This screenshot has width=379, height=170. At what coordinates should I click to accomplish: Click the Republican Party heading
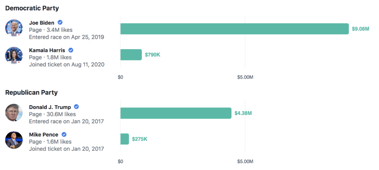(x=31, y=93)
